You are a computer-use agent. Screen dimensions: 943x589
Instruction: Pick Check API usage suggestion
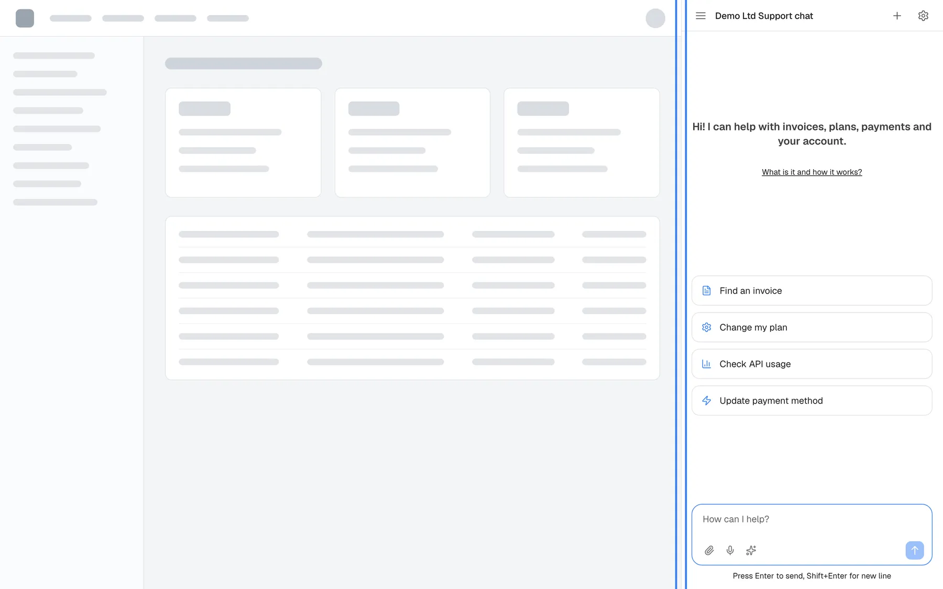(x=812, y=364)
